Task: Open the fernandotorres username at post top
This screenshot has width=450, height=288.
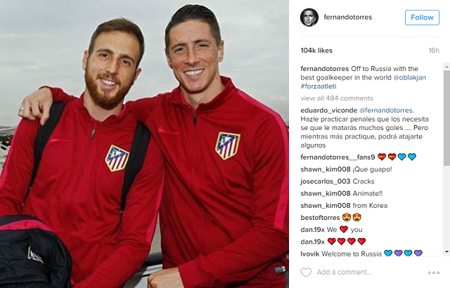Action: click(348, 17)
